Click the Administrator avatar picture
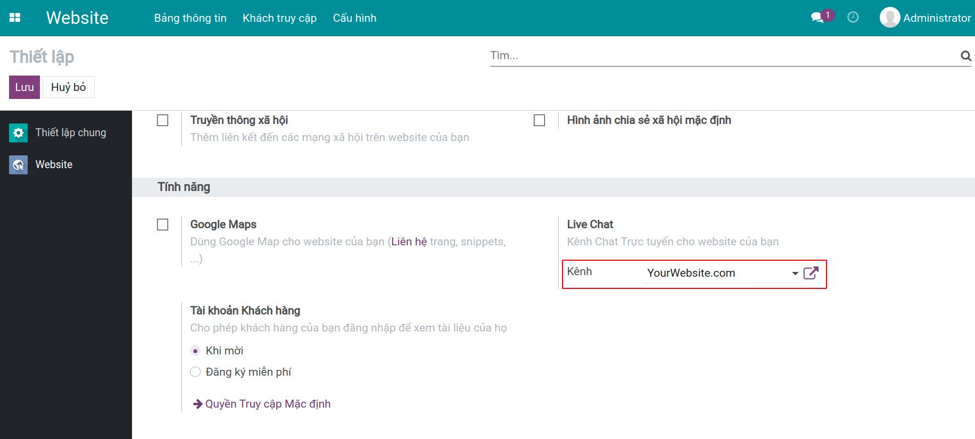975x439 pixels. (889, 18)
